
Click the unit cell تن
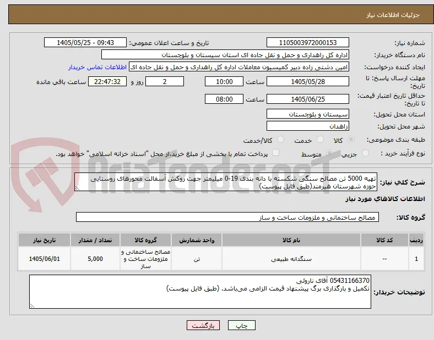click(197, 259)
